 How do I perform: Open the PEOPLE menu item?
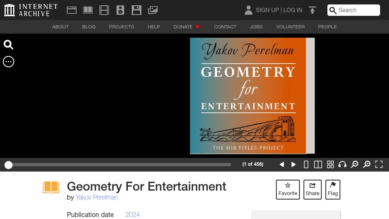coord(327,27)
